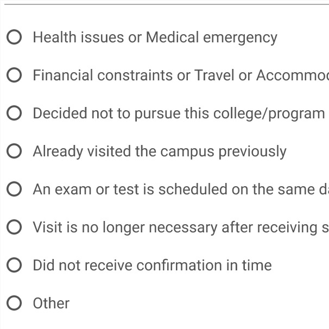Select the Health issues or Medical emergency radio button
Image resolution: width=329 pixels, height=329 pixels.
tap(15, 37)
